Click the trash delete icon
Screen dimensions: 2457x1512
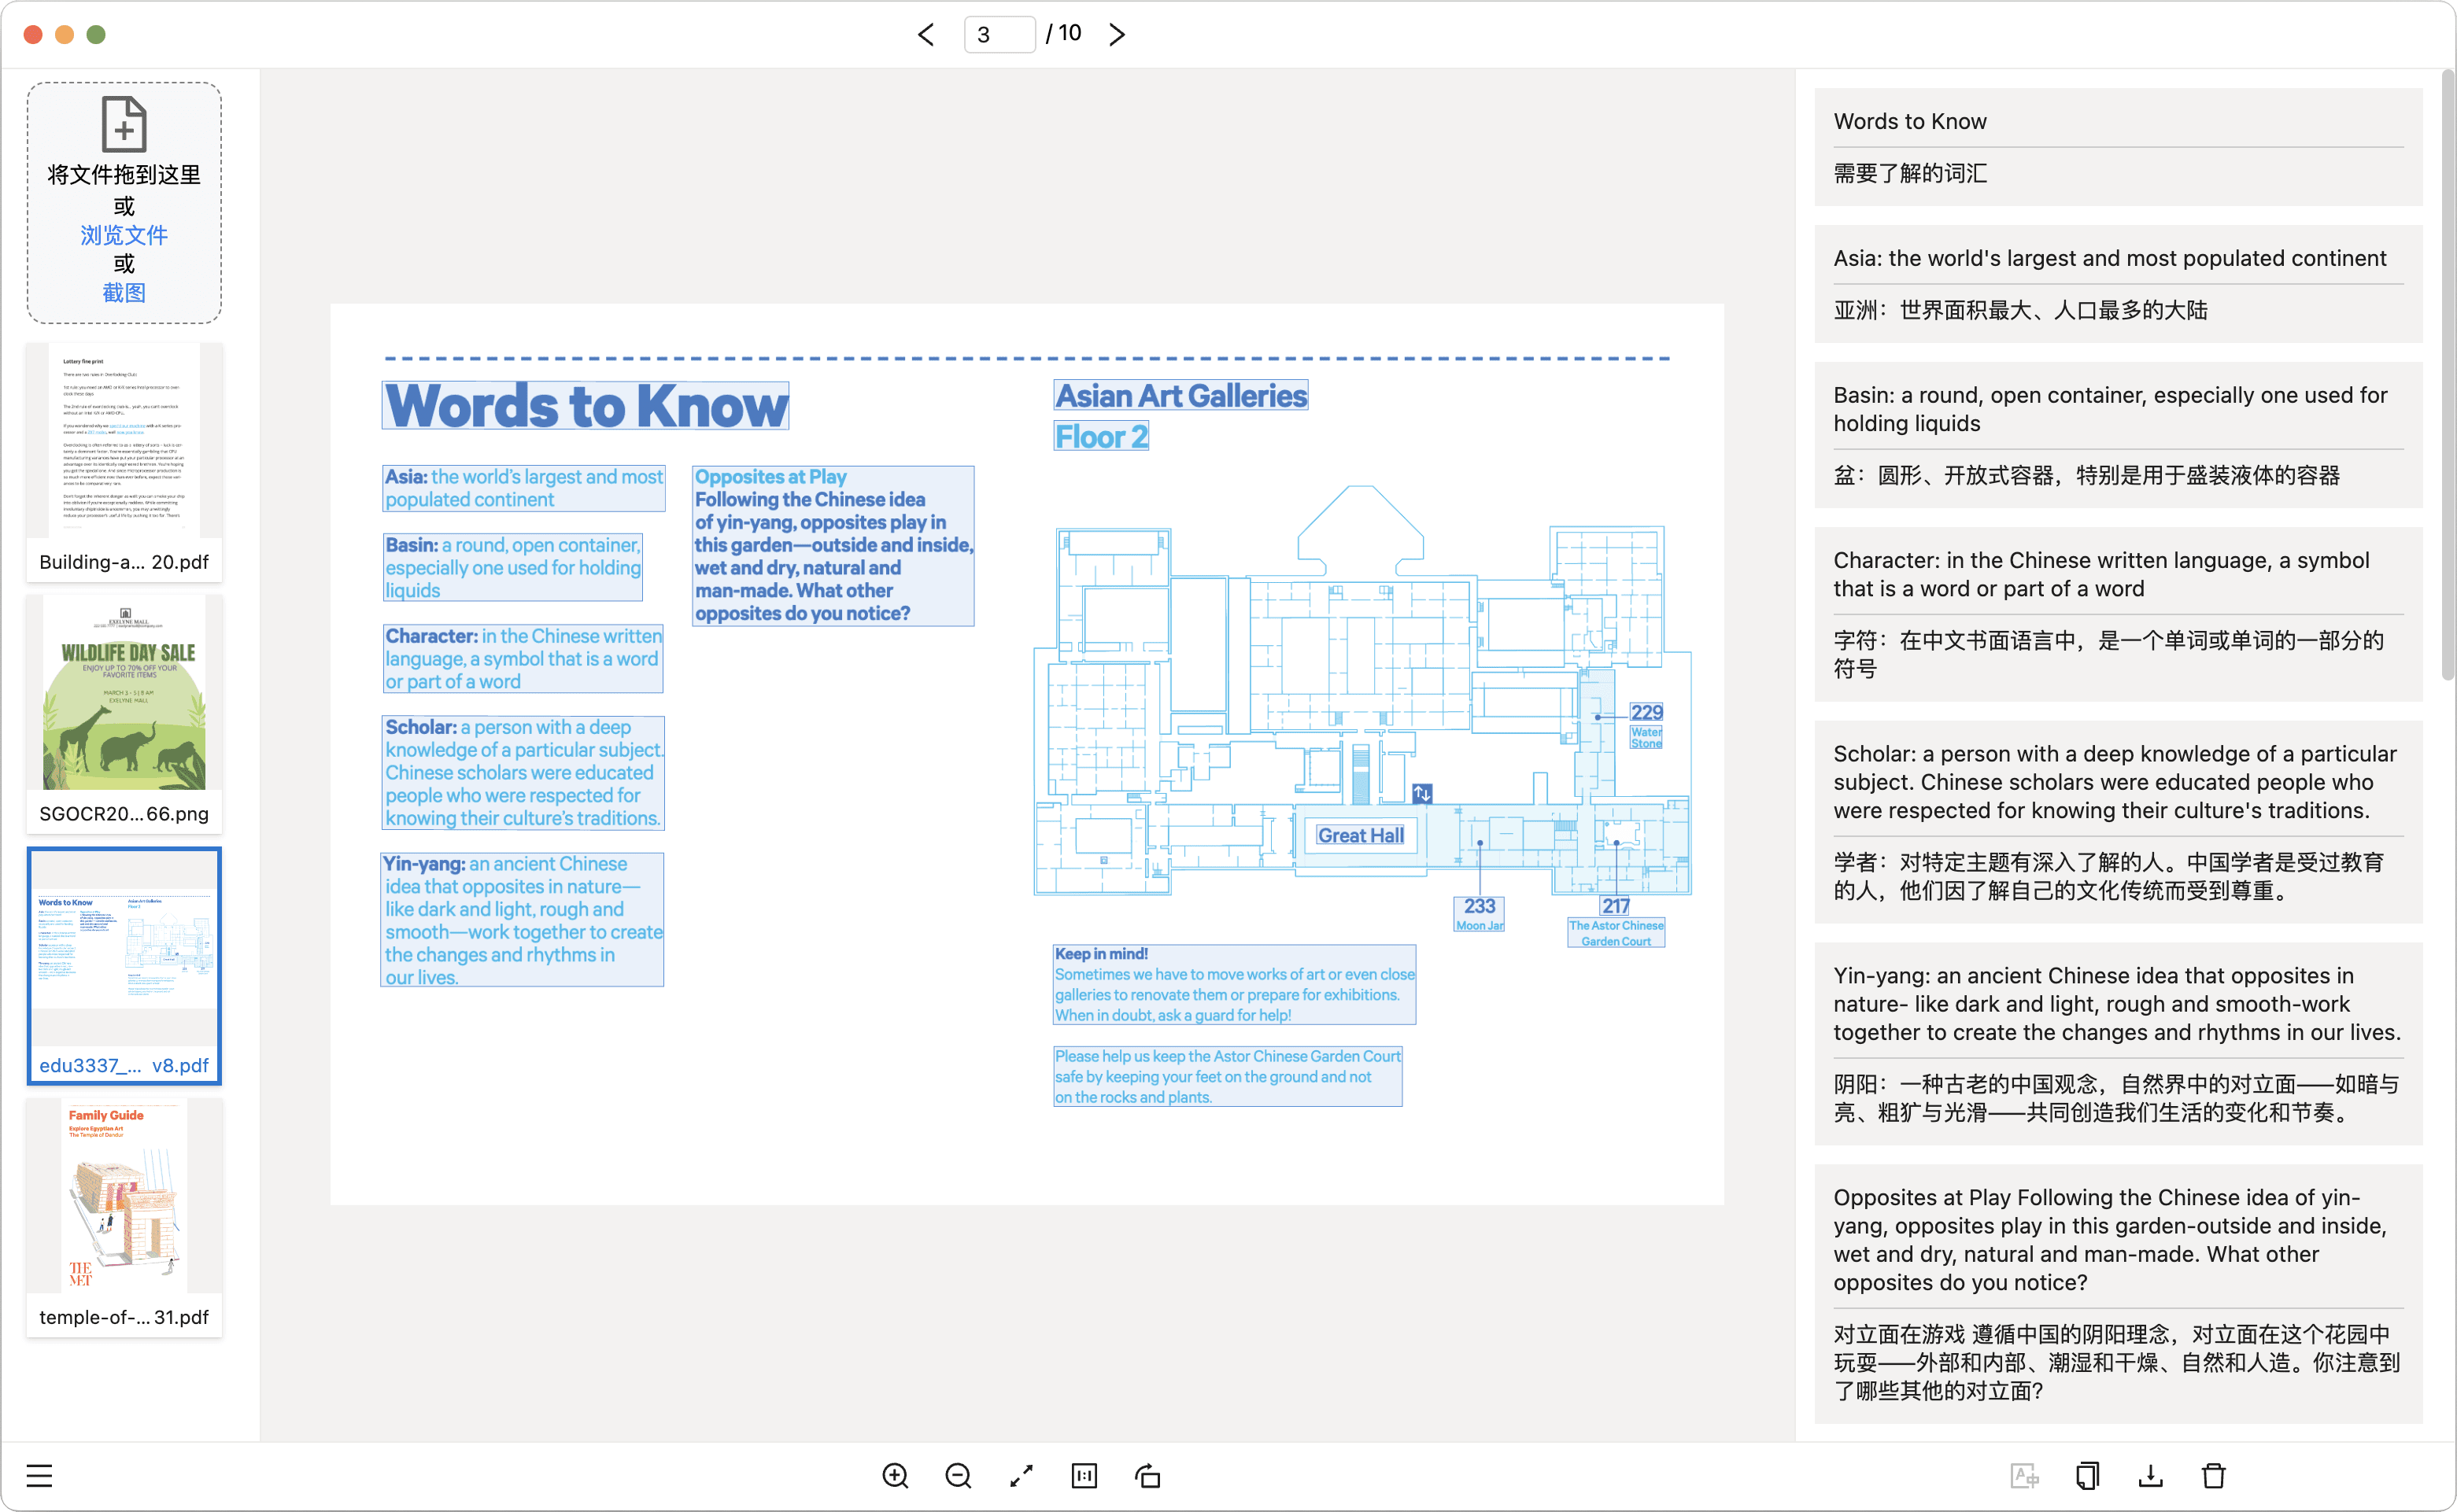click(x=2213, y=1476)
